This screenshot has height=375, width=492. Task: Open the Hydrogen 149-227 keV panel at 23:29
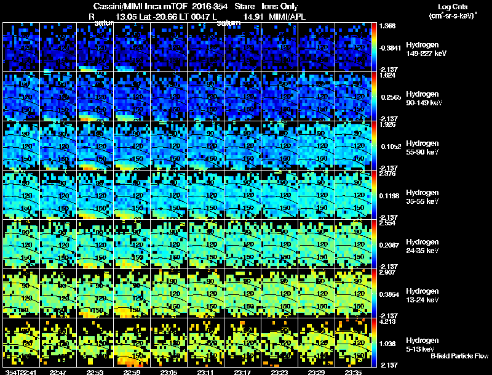pos(316,47)
